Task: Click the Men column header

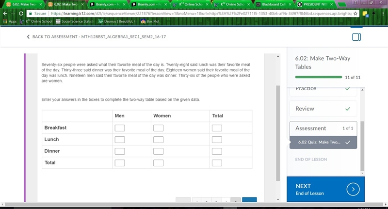Action: [119, 116]
